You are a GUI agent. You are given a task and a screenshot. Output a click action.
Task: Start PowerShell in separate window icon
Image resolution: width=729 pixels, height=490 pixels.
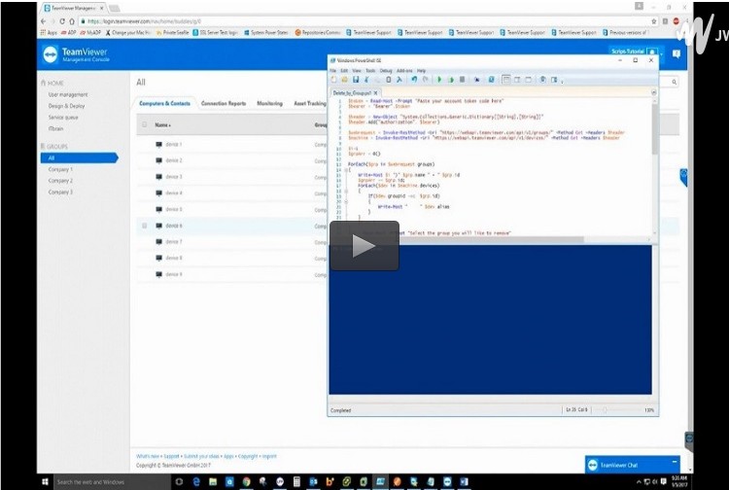(491, 80)
